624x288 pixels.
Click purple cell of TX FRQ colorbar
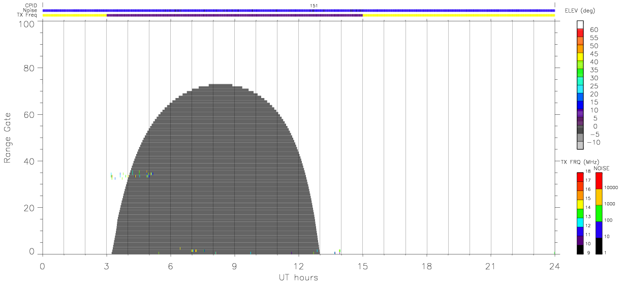click(x=580, y=241)
